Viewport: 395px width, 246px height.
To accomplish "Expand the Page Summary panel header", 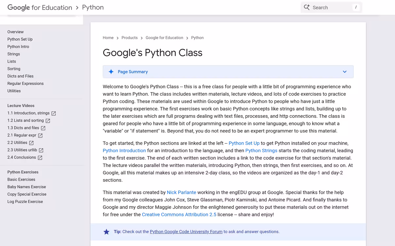I will [x=228, y=72].
